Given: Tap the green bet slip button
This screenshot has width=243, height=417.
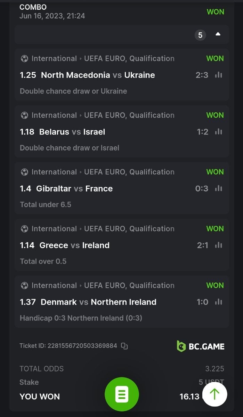Looking at the screenshot, I should click(x=122, y=395).
